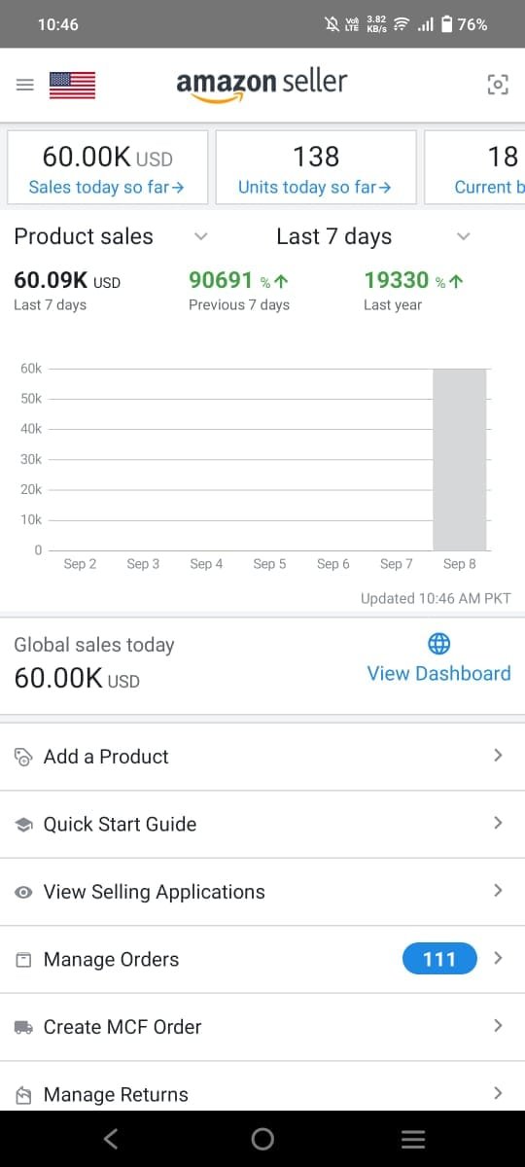Tap the 111 Manage Orders badge
The width and height of the screenshot is (525, 1167).
[x=439, y=960]
